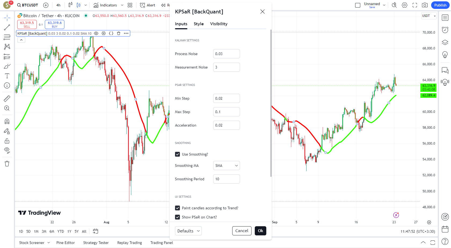Open the patterns drawing tool
451x248 pixels.
coord(7,47)
